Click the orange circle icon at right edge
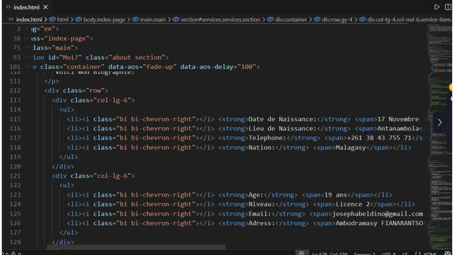 452,87
